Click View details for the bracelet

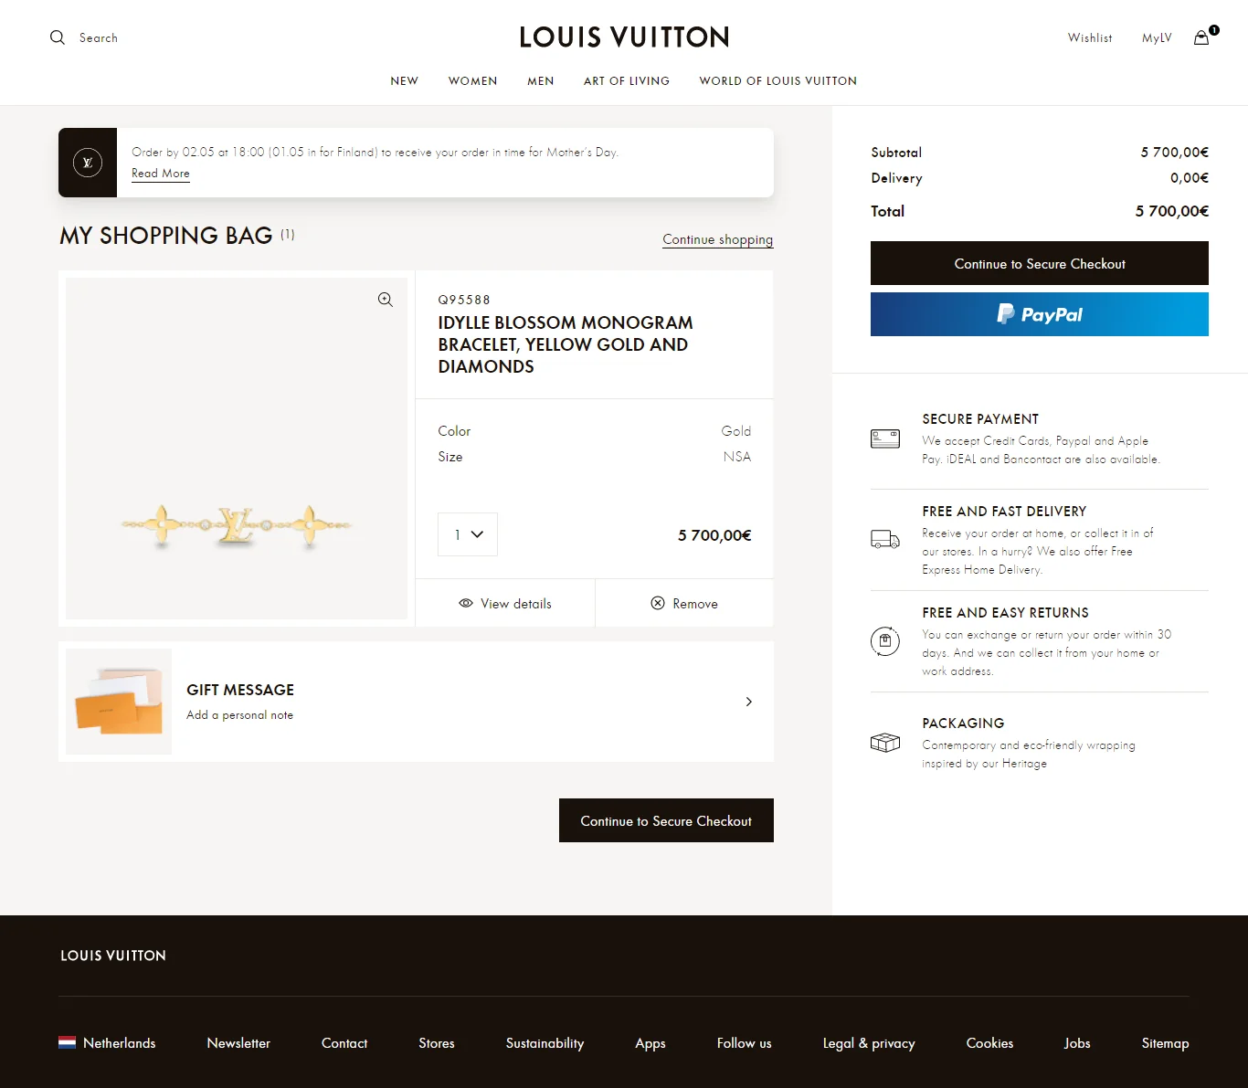coord(505,604)
